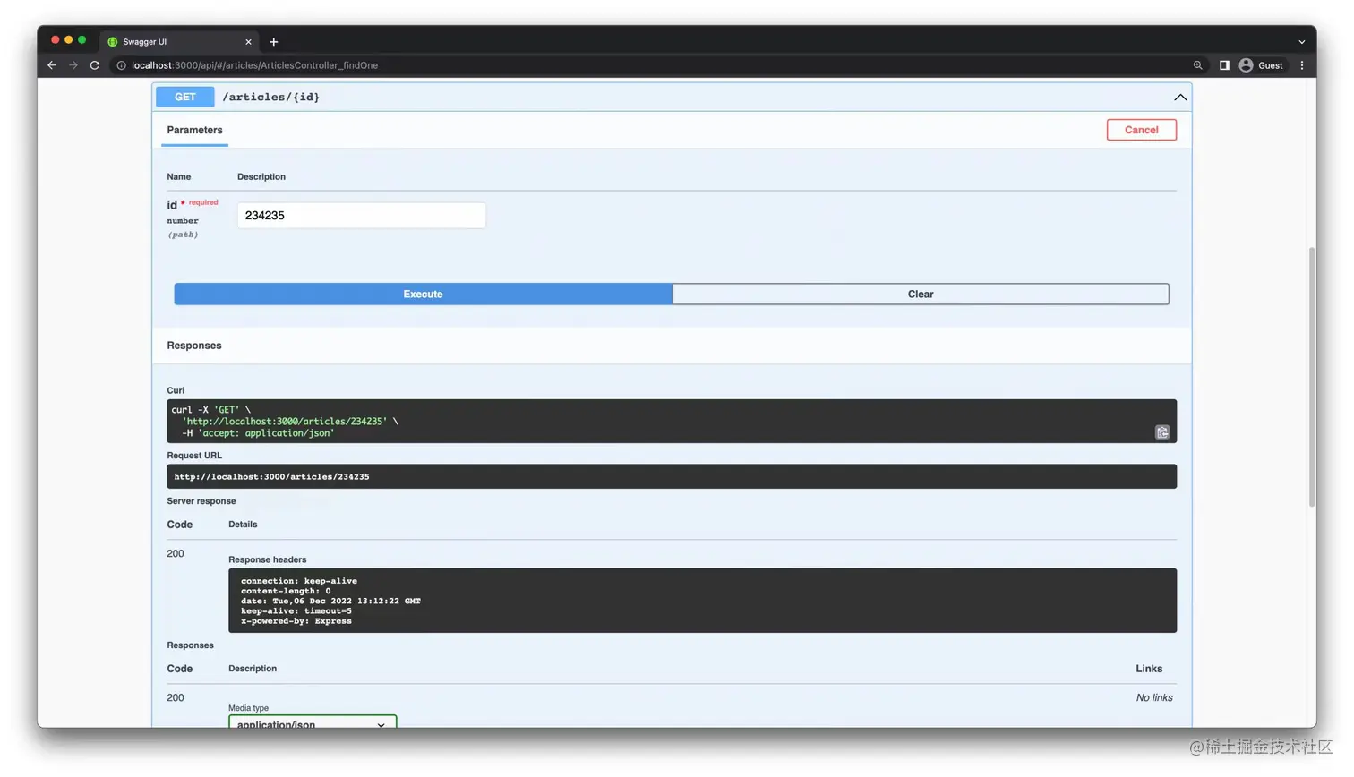
Task: Click the Clear button
Action: pos(921,294)
